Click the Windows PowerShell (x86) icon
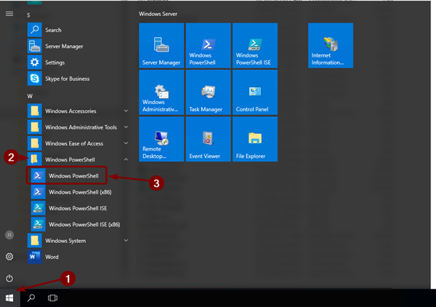Screen dimensions: 436x307 coord(38,192)
